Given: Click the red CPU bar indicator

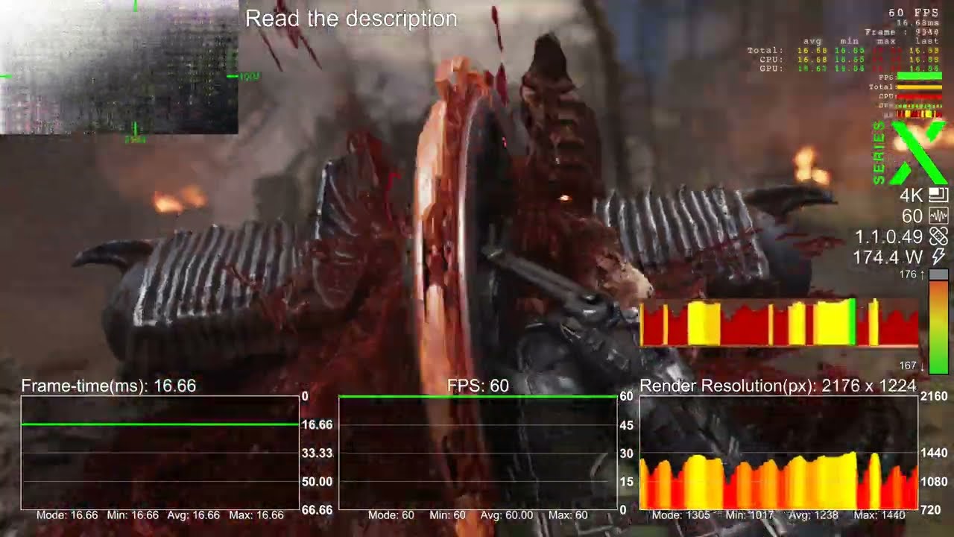Looking at the screenshot, I should [920, 96].
